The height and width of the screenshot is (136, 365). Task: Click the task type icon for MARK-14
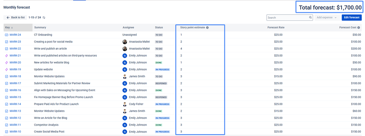[7, 104]
